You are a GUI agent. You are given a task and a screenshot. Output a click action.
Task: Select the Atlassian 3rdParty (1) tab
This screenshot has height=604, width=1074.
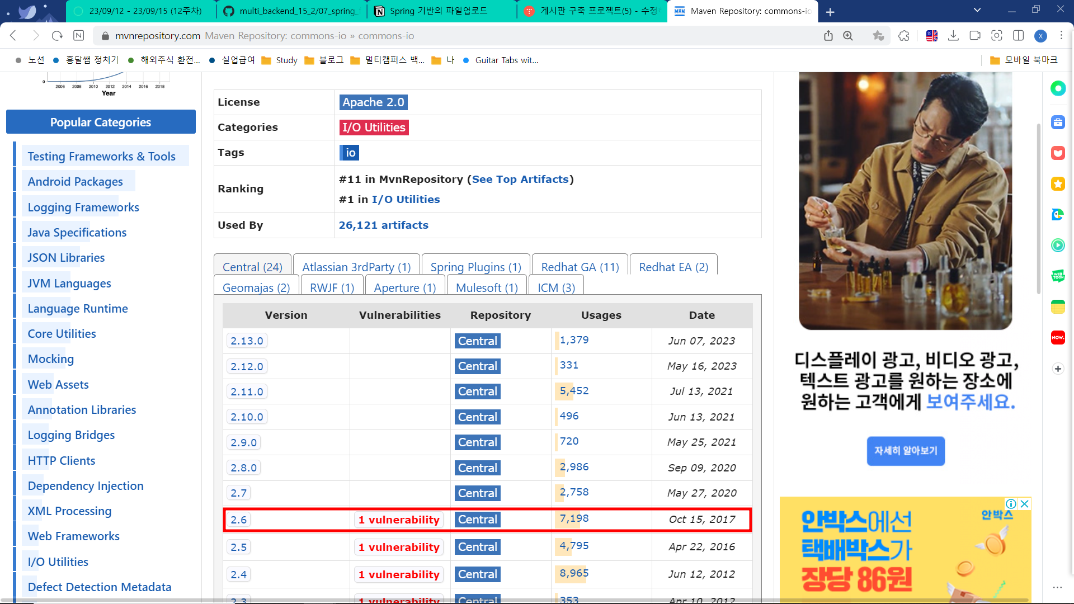tap(356, 267)
